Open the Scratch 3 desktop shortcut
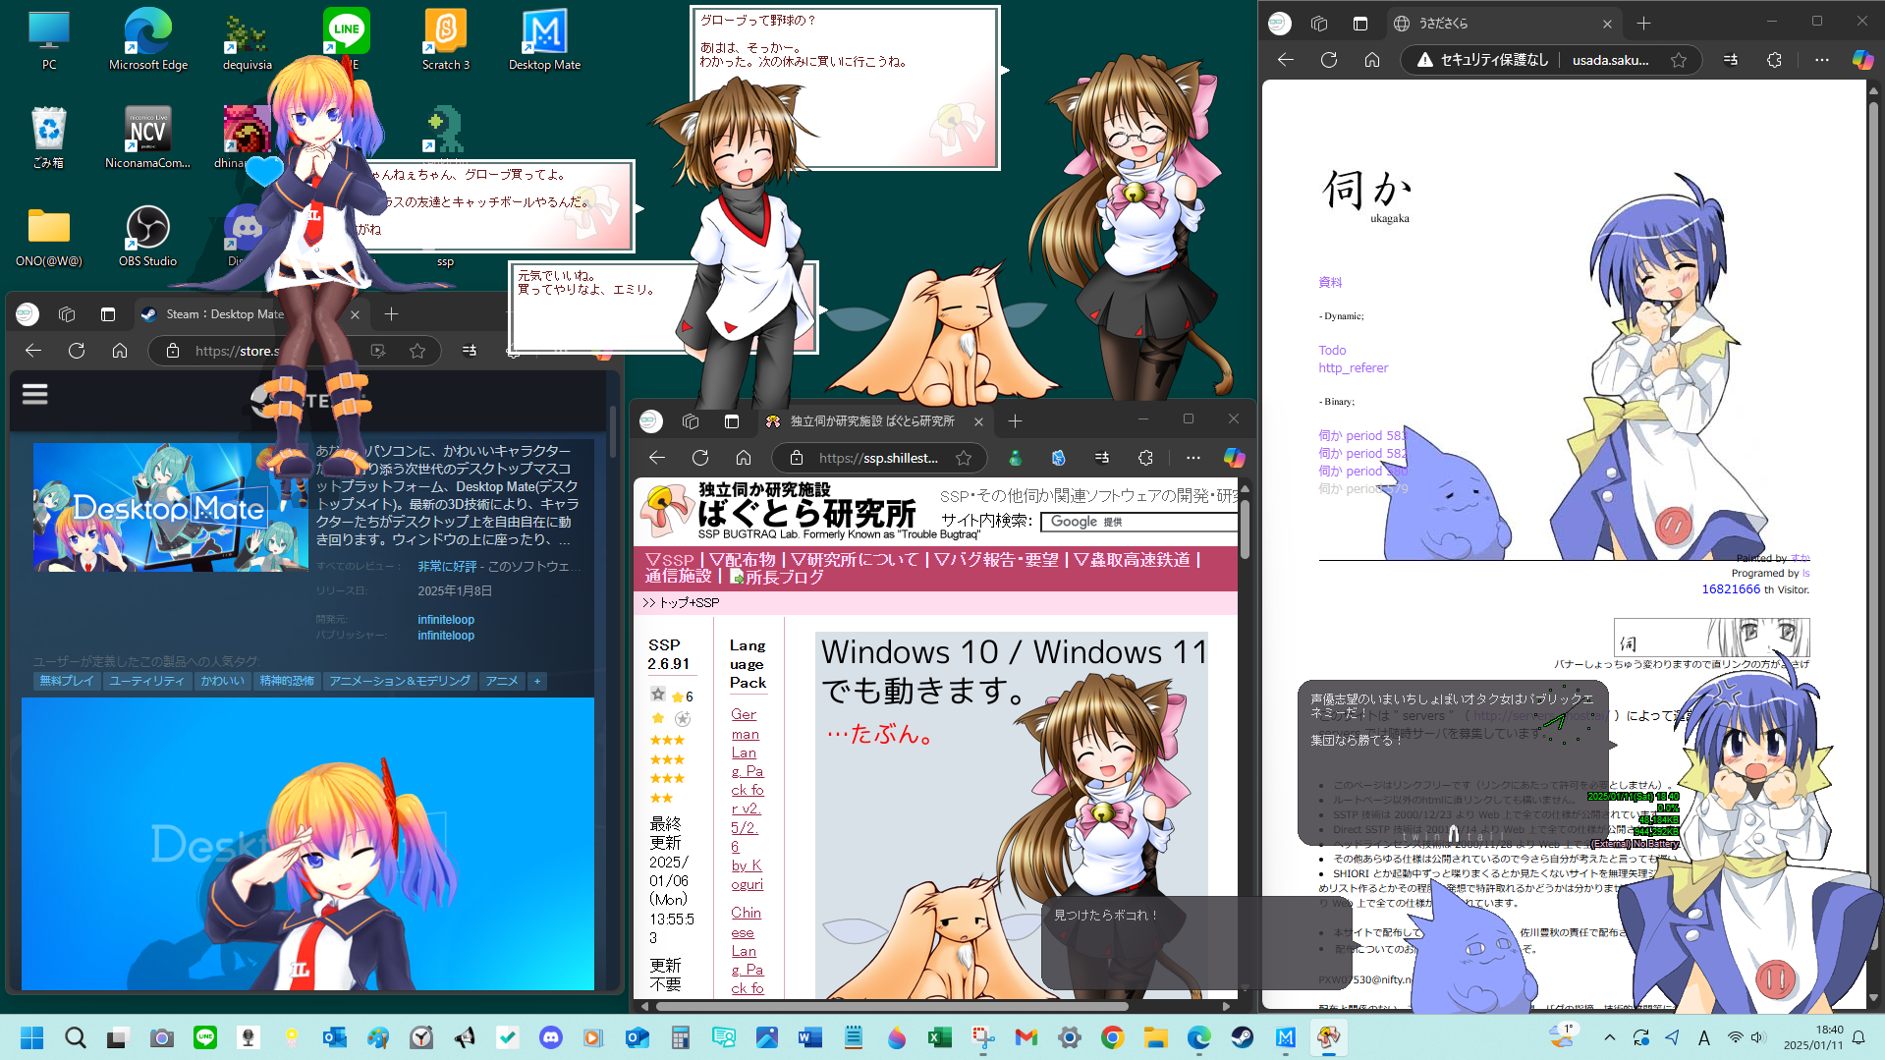The height and width of the screenshot is (1060, 1885). (446, 40)
